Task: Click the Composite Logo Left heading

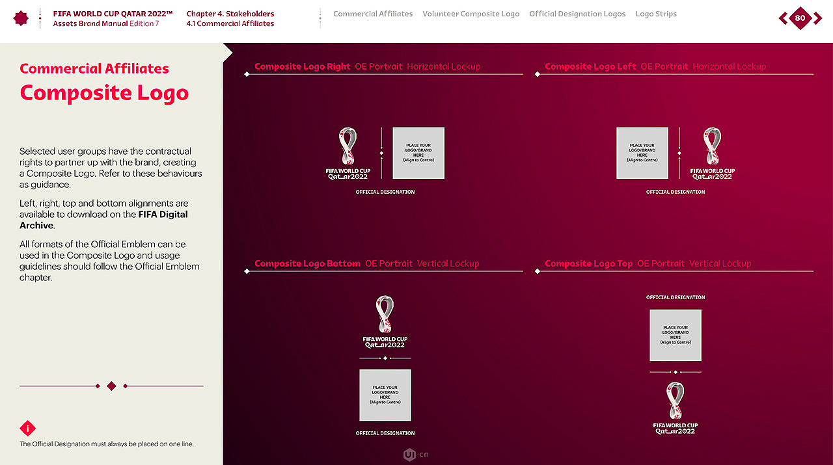Action: point(590,66)
